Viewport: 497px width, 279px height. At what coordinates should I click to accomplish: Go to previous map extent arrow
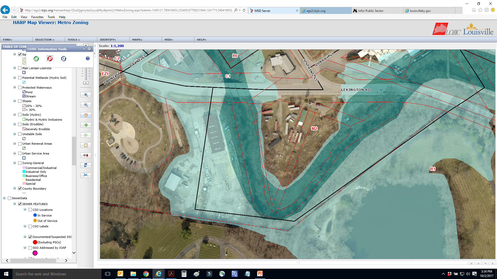86,125
